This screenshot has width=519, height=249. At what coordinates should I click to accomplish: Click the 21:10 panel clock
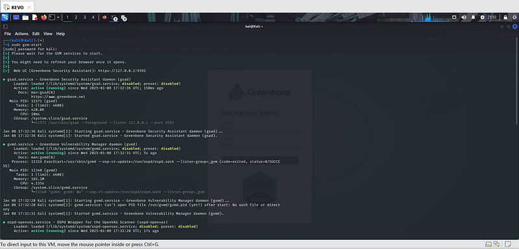pyautogui.click(x=492, y=18)
